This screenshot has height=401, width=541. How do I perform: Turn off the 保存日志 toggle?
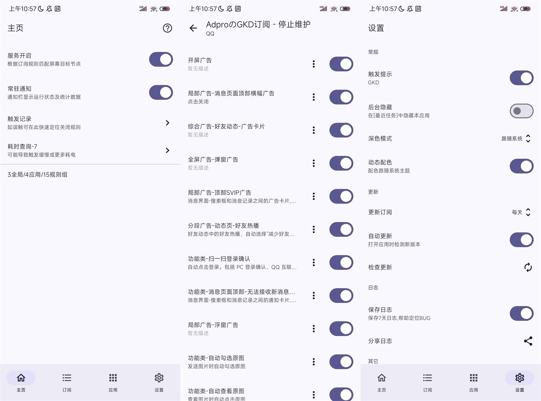point(521,313)
